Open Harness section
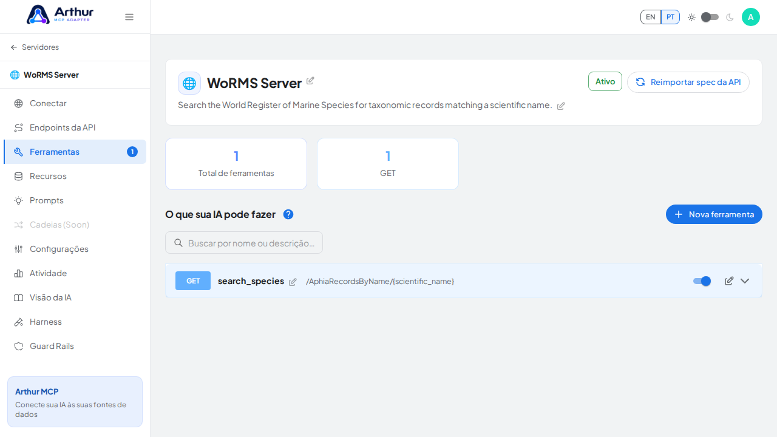 point(75,322)
